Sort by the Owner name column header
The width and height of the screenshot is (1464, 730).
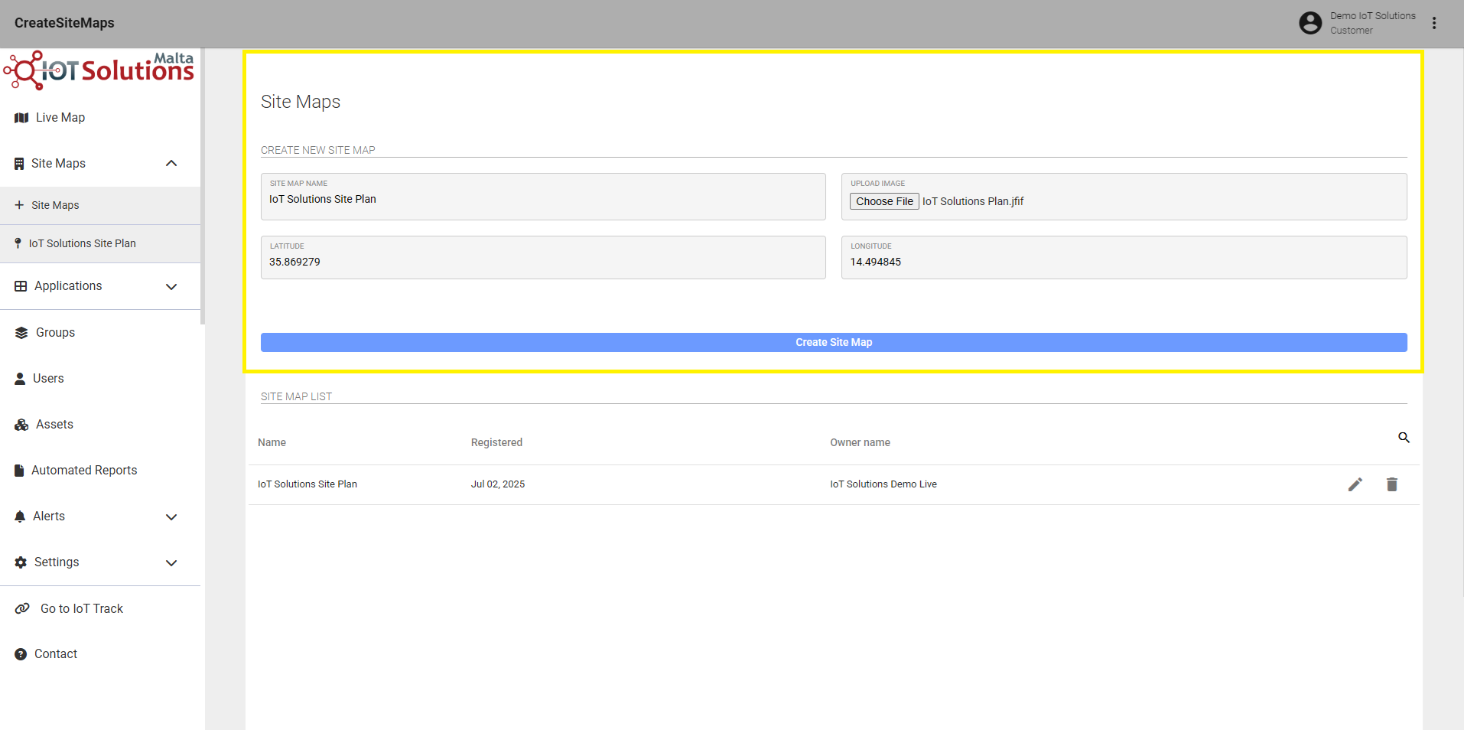[860, 442]
